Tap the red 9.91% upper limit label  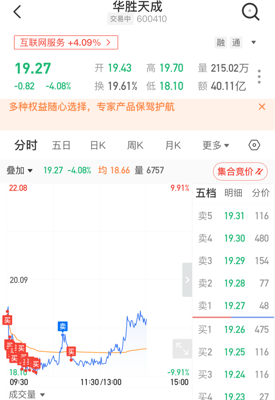tap(180, 188)
